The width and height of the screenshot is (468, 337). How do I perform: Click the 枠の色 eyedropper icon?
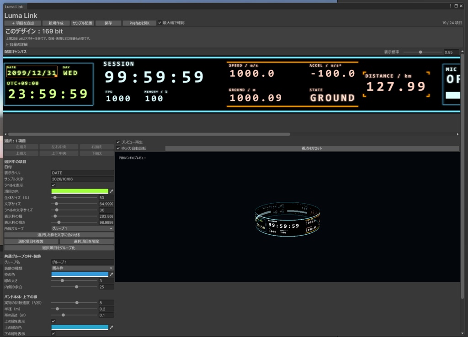[112, 274]
